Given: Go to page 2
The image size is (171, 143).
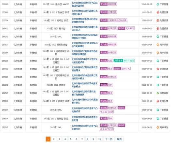Looking at the screenshot, I should coord(54,139).
